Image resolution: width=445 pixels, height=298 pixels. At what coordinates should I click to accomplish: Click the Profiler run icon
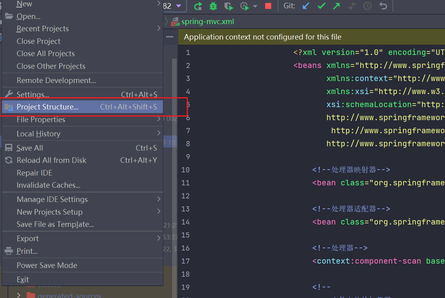click(244, 6)
